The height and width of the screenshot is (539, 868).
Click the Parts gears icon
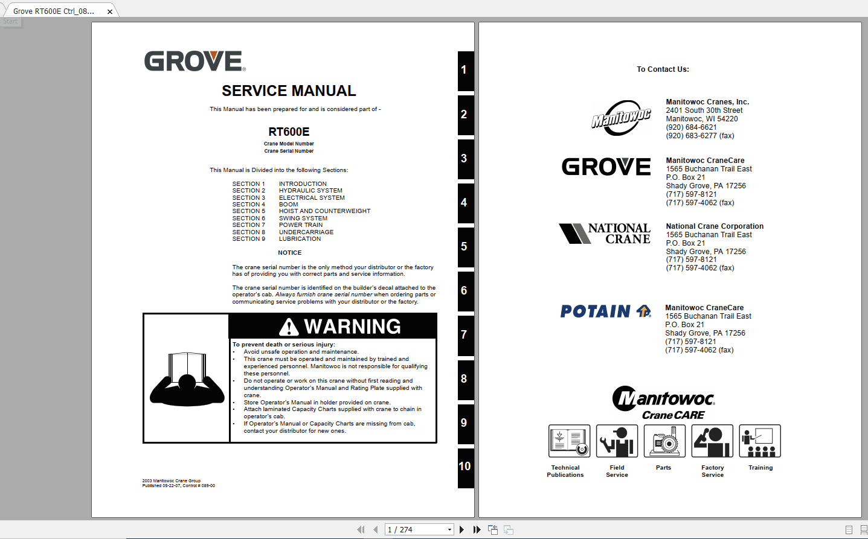coord(664,441)
